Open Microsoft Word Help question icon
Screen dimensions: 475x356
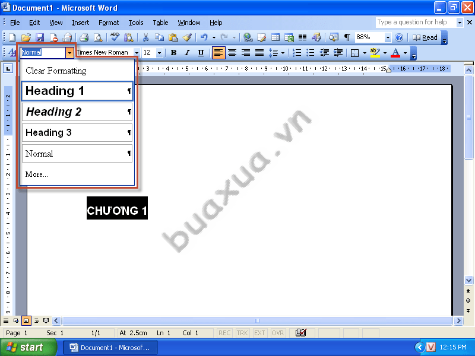pos(399,37)
